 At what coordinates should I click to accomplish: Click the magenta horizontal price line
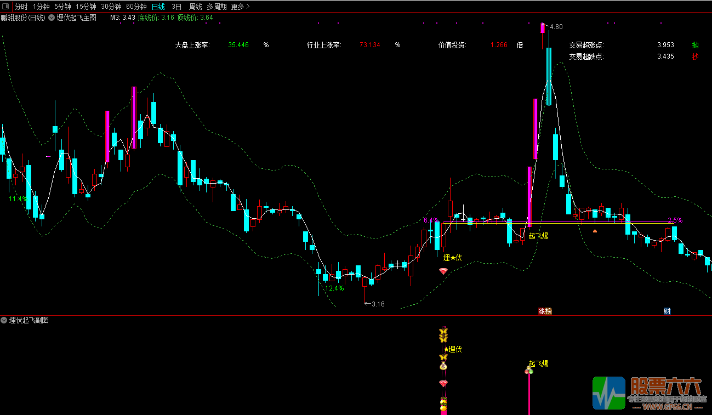(x=603, y=222)
